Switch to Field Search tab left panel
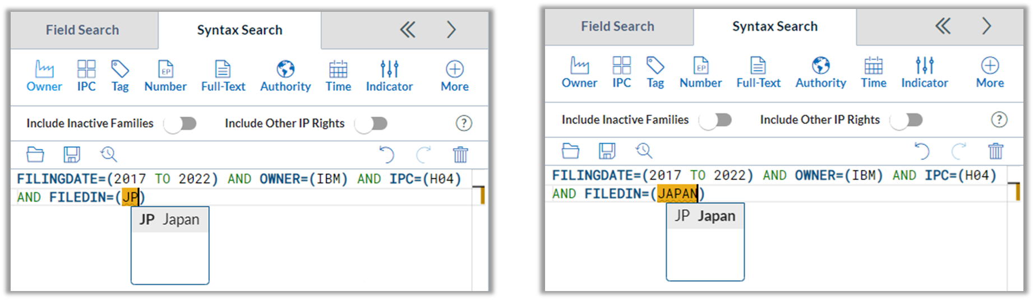Image resolution: width=1034 pixels, height=300 pixels. 82,30
